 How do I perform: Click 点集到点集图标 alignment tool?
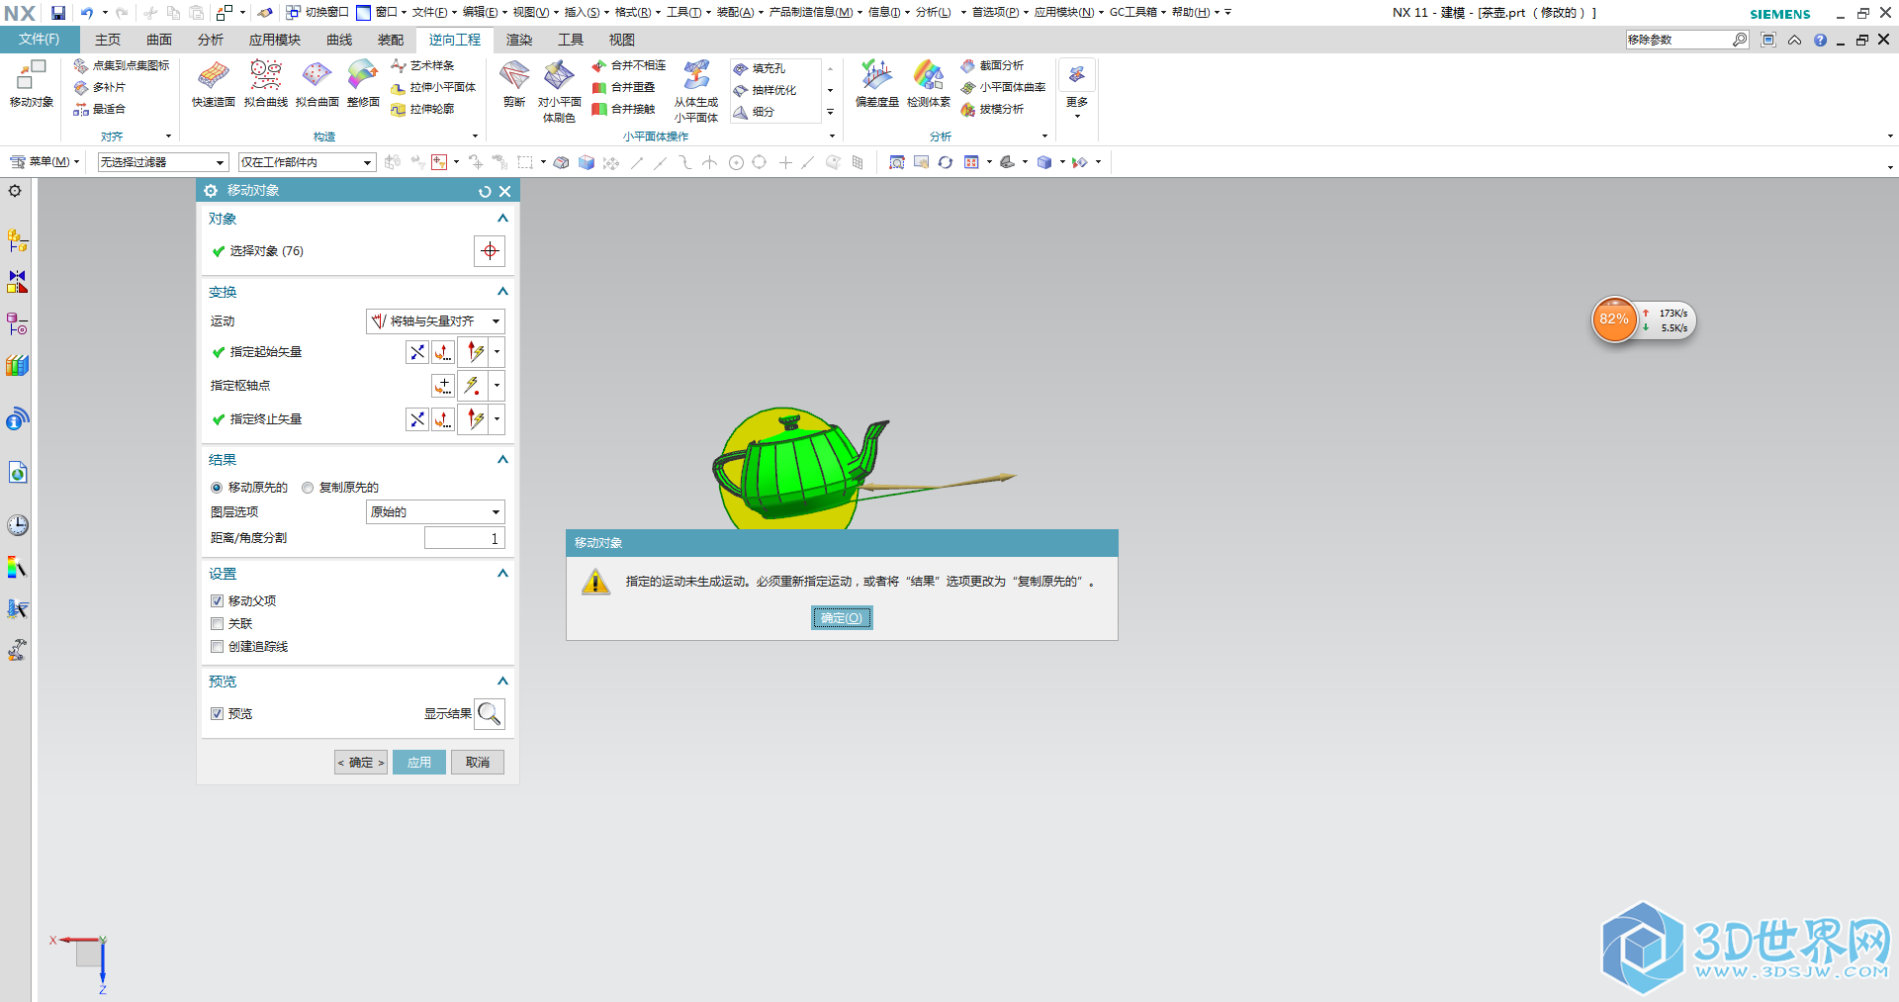point(122,65)
